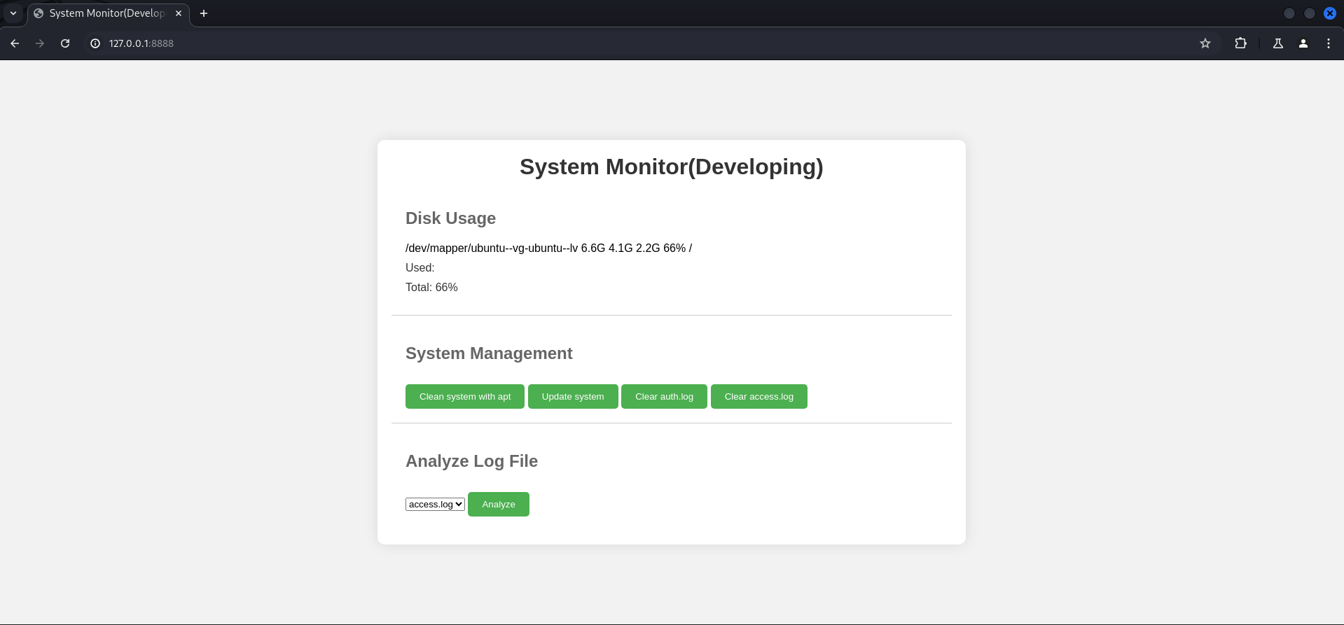This screenshot has height=625, width=1344.
Task: Reload the System Monitor page
Action: click(x=65, y=43)
